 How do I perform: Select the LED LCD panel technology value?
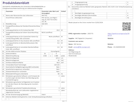(57, 65)
